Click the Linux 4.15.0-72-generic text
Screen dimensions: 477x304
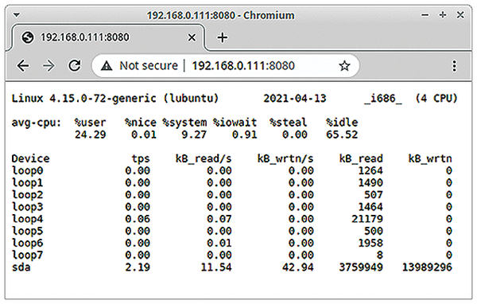(83, 99)
